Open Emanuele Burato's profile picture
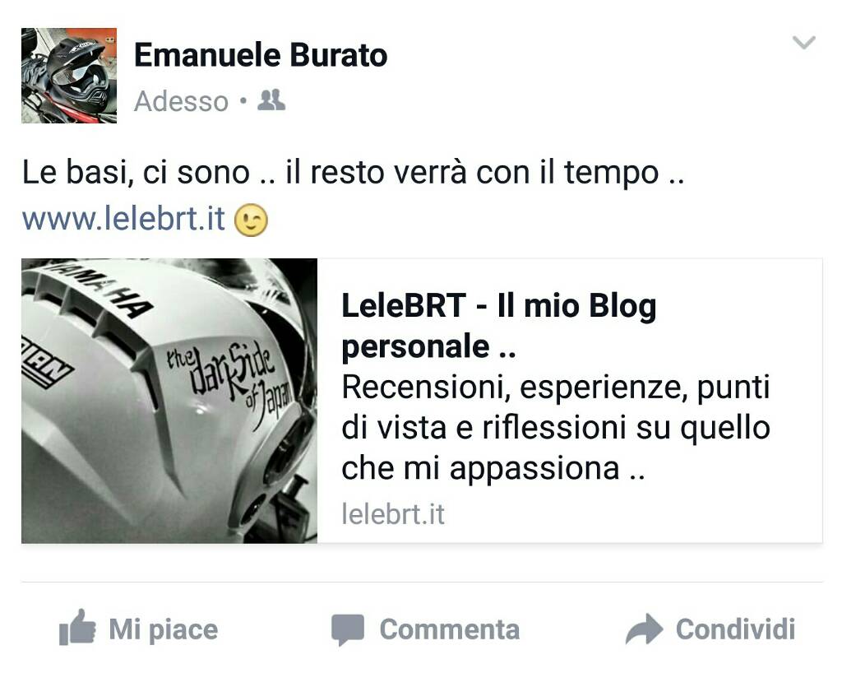Screen dimensions: 842x673 [69, 76]
